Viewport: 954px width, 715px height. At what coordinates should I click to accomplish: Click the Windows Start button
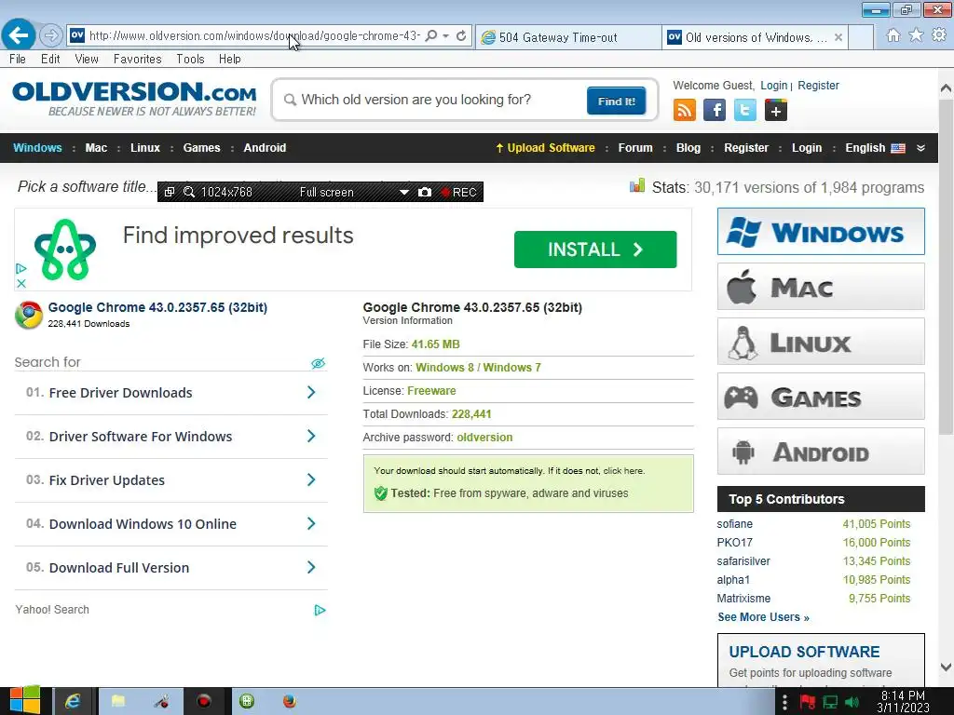click(x=25, y=700)
